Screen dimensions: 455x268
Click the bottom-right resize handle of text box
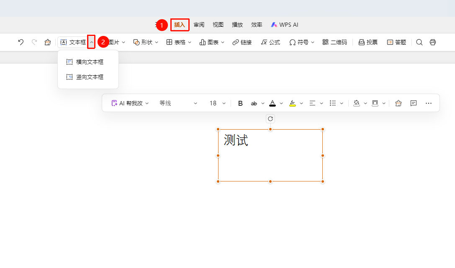point(323,181)
